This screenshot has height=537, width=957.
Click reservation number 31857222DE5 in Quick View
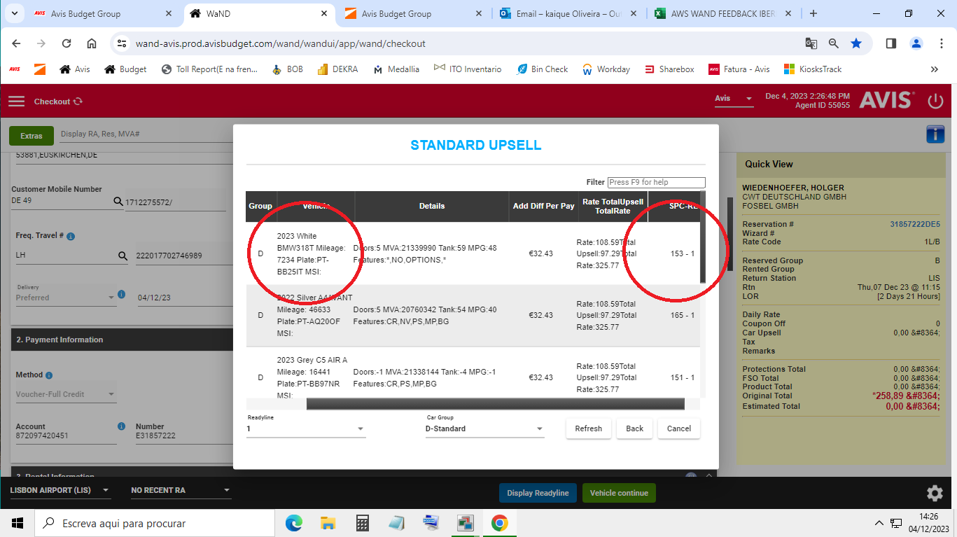(x=914, y=224)
